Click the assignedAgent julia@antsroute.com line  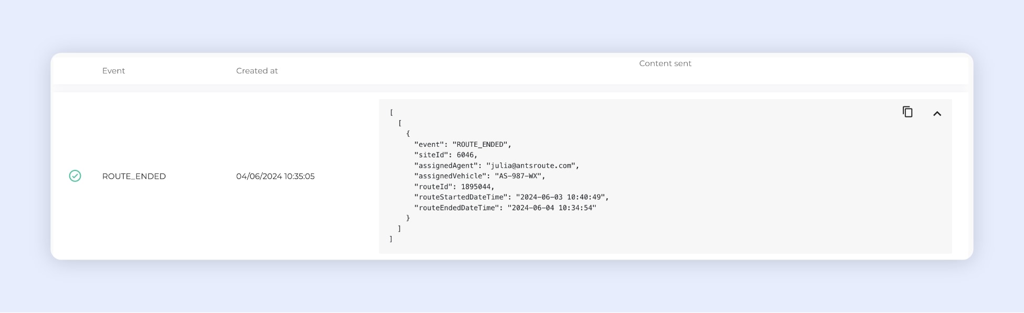tap(496, 166)
